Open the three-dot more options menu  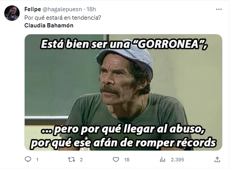click(x=219, y=9)
